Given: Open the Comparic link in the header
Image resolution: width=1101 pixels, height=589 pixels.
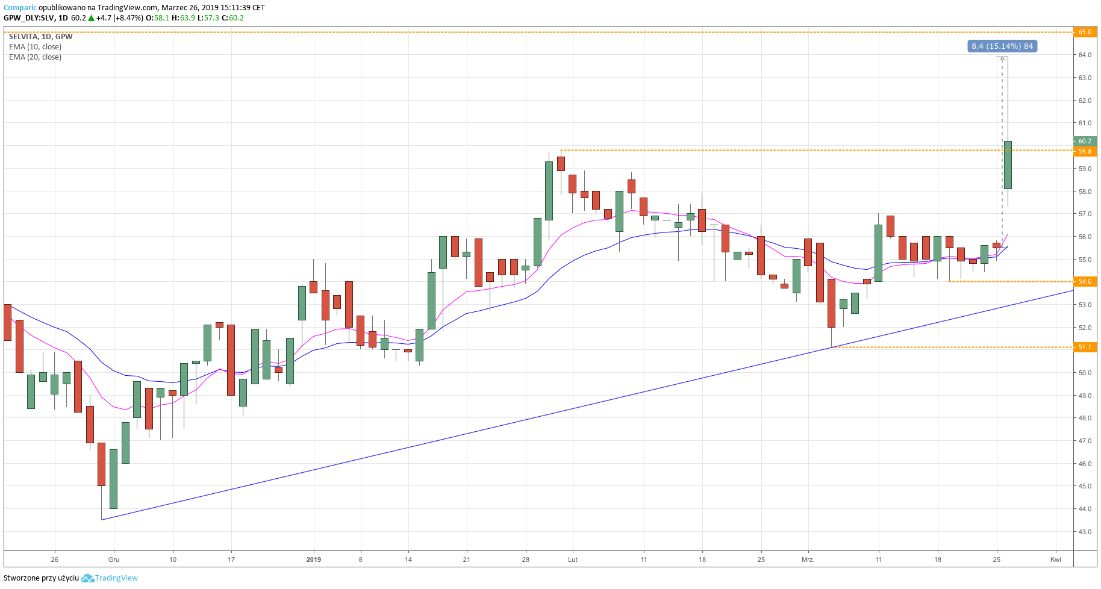Looking at the screenshot, I should tap(20, 8).
